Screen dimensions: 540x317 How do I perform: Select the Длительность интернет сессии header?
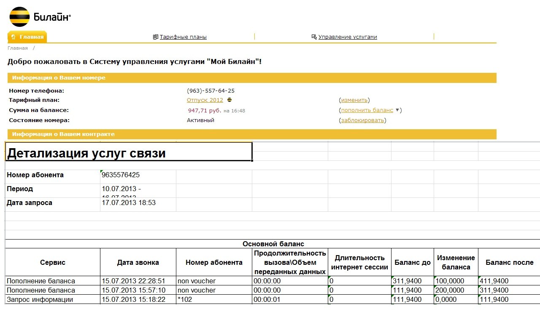tap(359, 262)
